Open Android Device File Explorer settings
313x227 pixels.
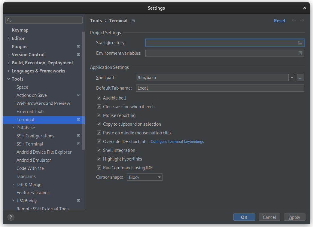[44, 152]
